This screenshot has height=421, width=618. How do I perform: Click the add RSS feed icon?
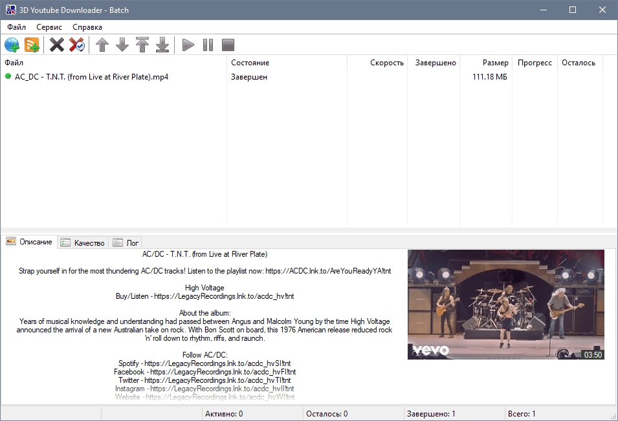32,45
